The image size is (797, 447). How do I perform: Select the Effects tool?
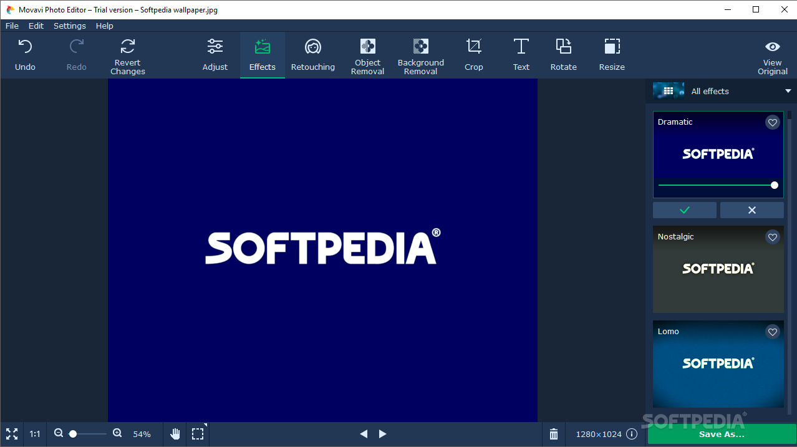click(263, 55)
